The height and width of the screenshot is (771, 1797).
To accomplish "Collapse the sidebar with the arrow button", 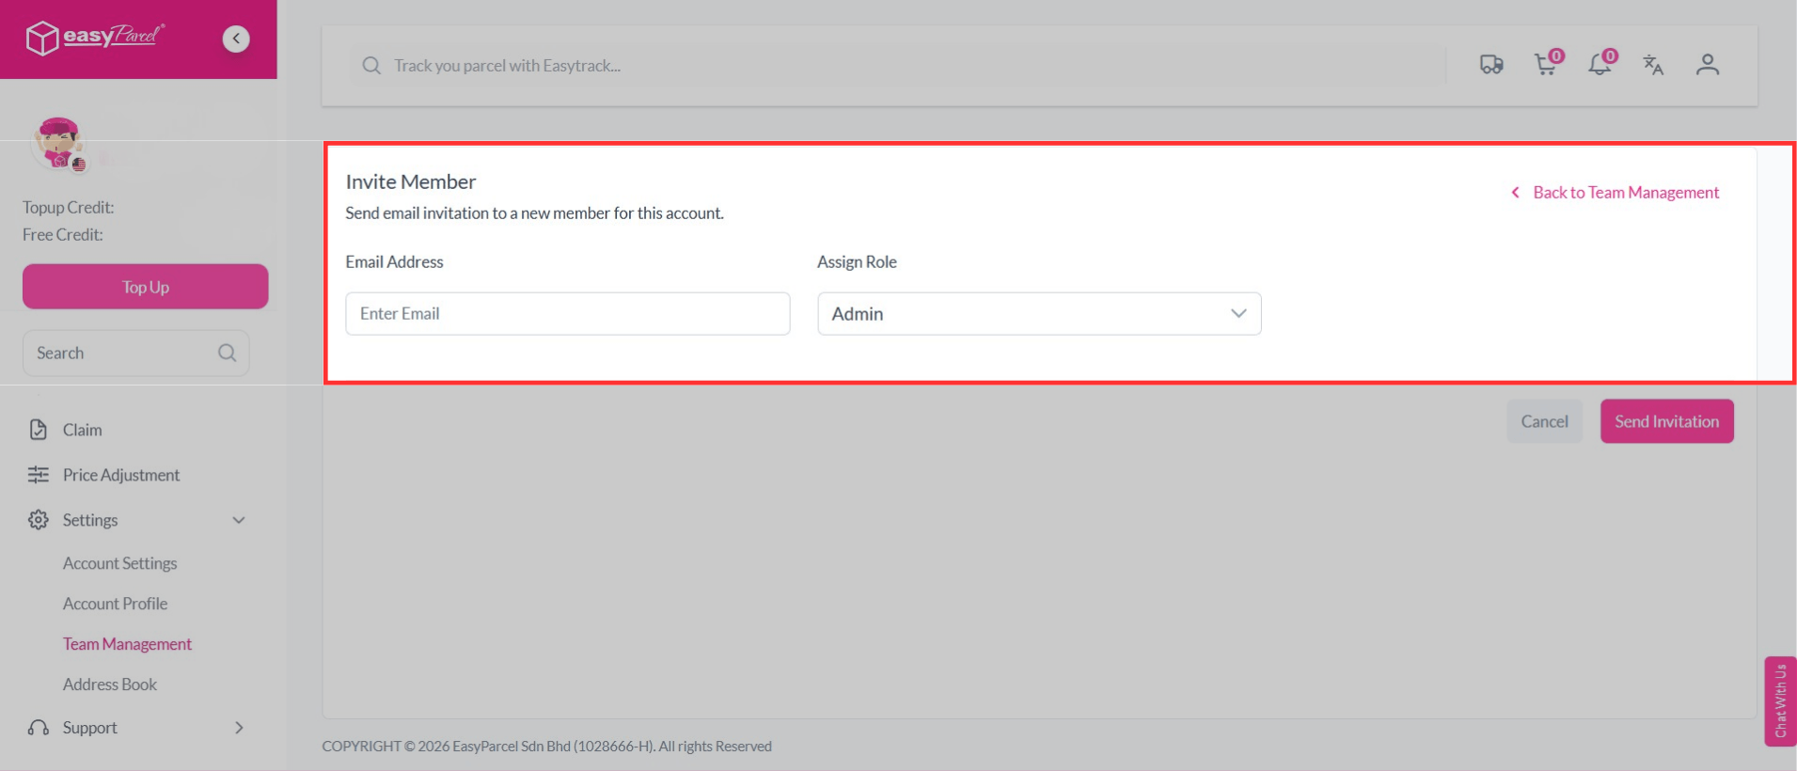I will pyautogui.click(x=236, y=39).
